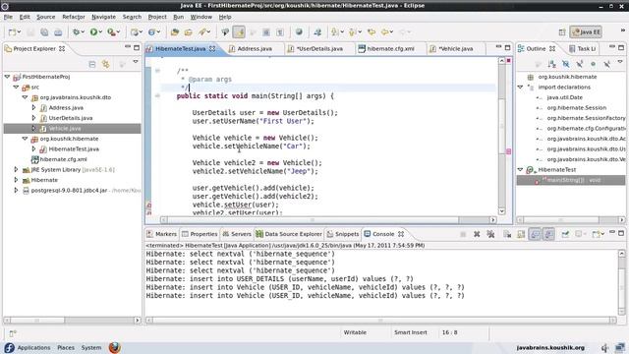Click the Open Task folder icon
The width and height of the screenshot is (629, 354).
(x=188, y=32)
